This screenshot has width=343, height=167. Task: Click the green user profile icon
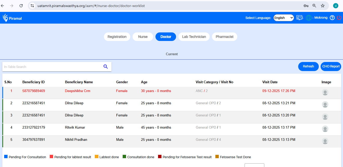(x=309, y=18)
